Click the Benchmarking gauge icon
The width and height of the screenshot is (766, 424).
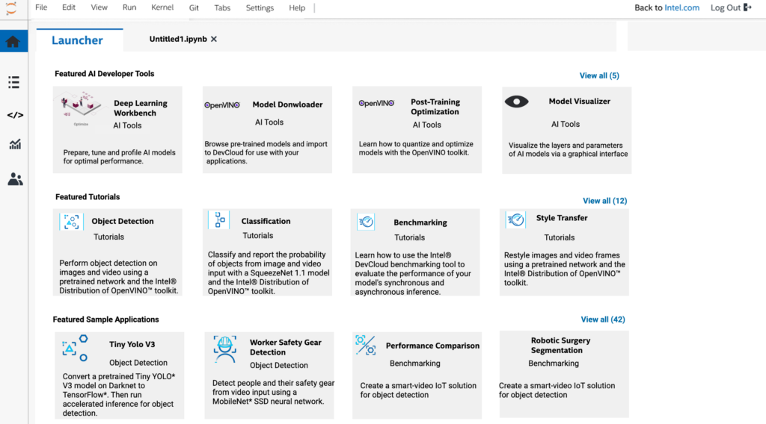[365, 222]
